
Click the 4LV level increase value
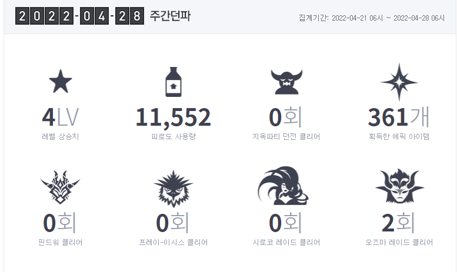[x=61, y=117]
